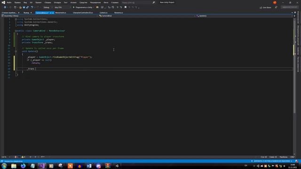Viewport: 301px width, 169px height.
Task: Switch to the Collect.cs tab
Action: click(x=103, y=13)
